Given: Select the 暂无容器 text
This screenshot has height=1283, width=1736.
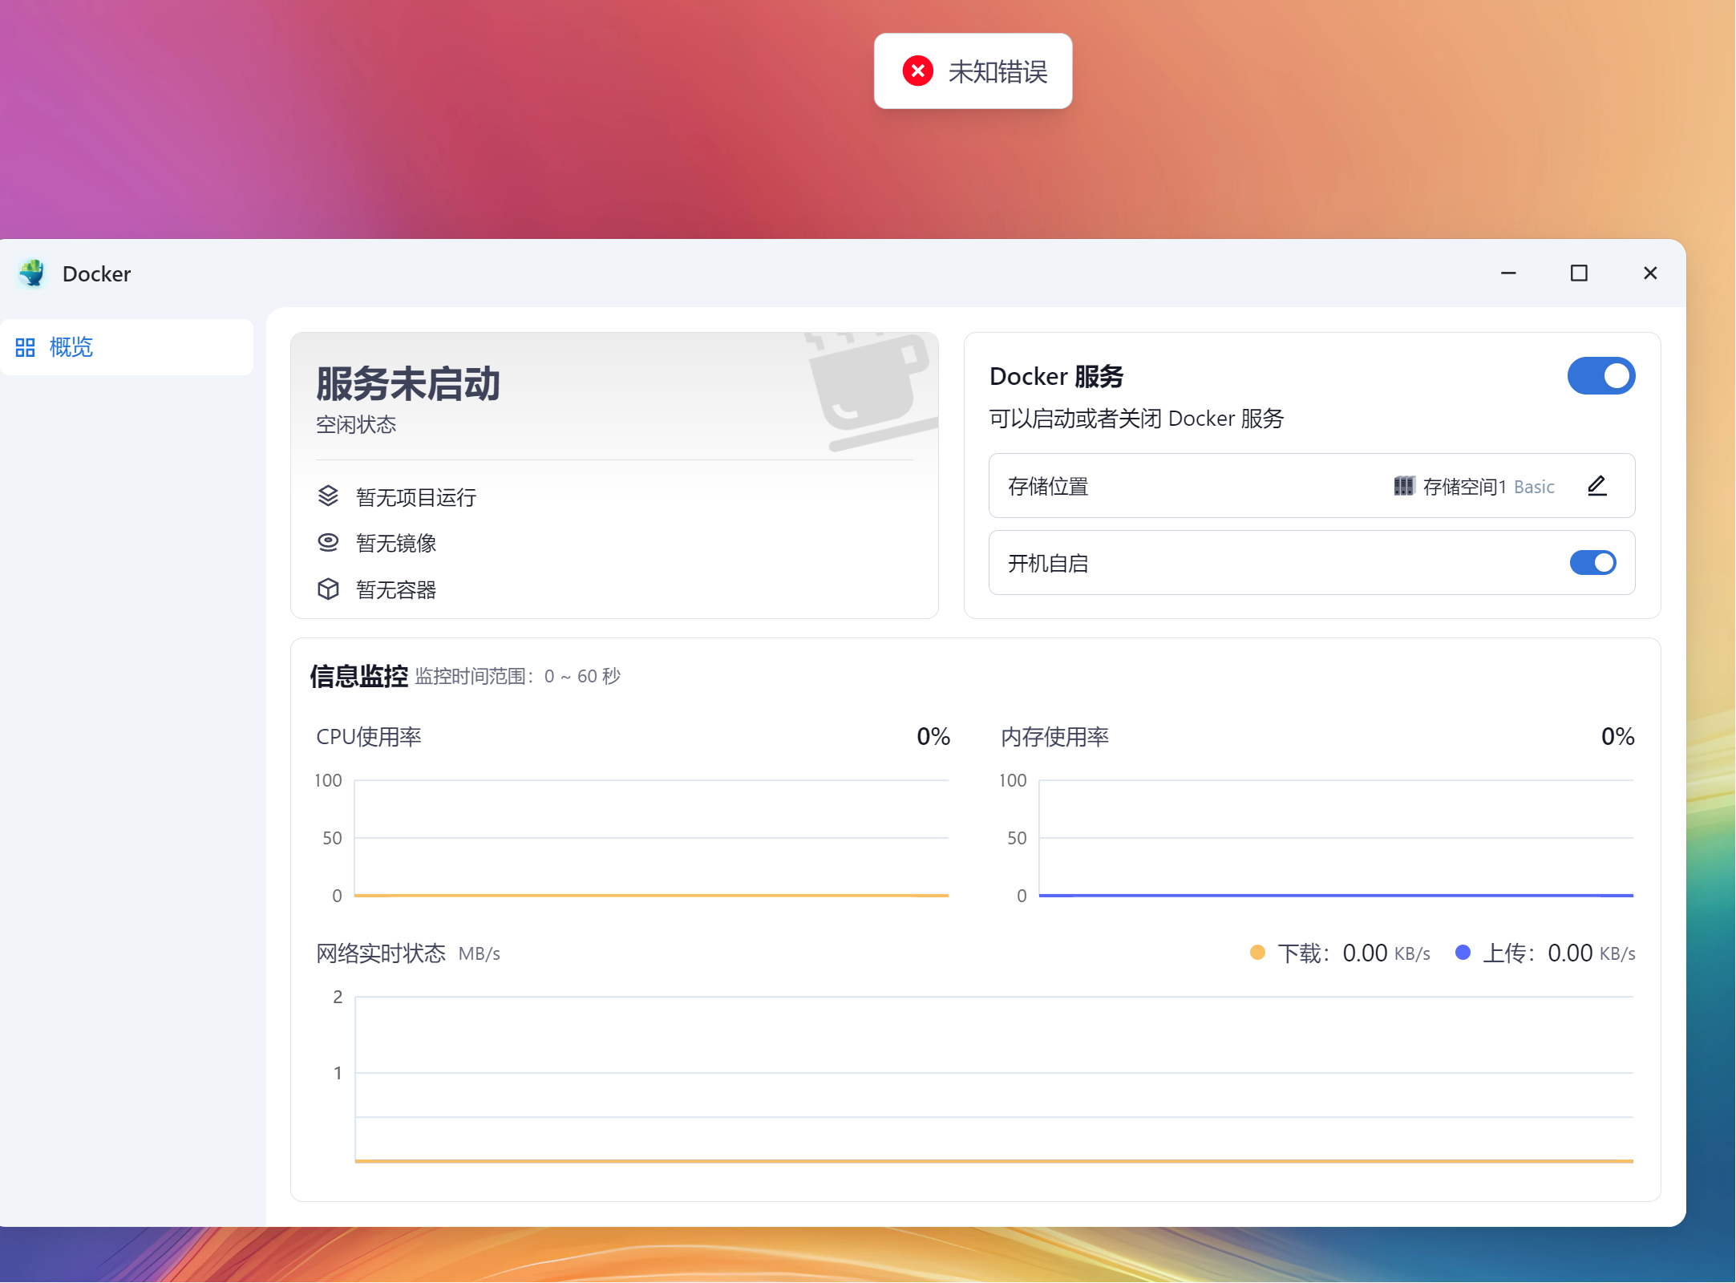Looking at the screenshot, I should click(x=396, y=590).
